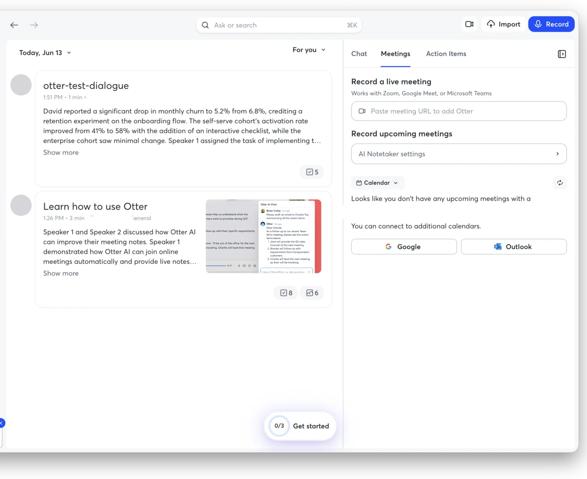Connect a Google calendar

[404, 246]
